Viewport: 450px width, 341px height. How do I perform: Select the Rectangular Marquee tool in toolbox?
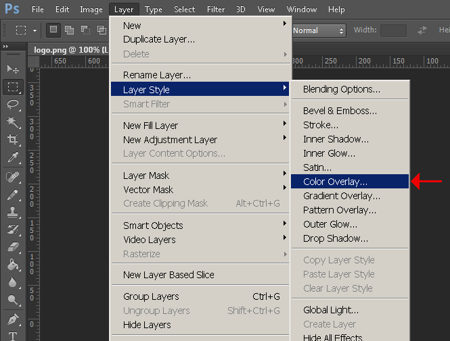[13, 86]
